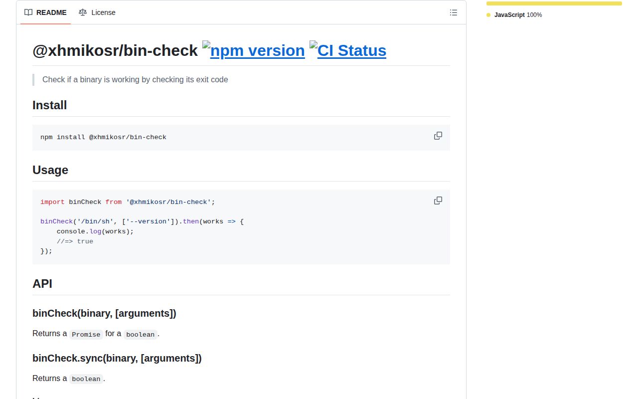The height and width of the screenshot is (399, 638).
Task: Click the binCheck(binary, [arguments]) heading
Action: 104,313
